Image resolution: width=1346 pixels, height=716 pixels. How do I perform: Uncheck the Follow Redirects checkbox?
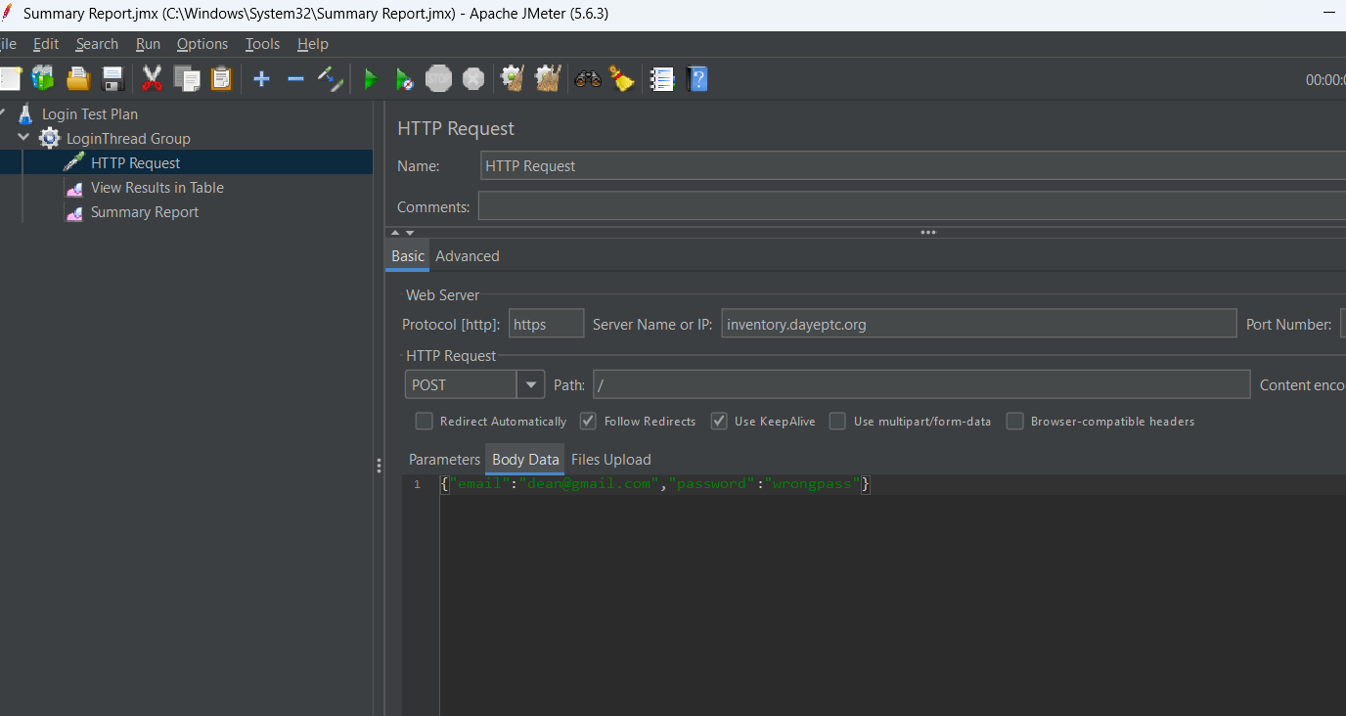588,422
